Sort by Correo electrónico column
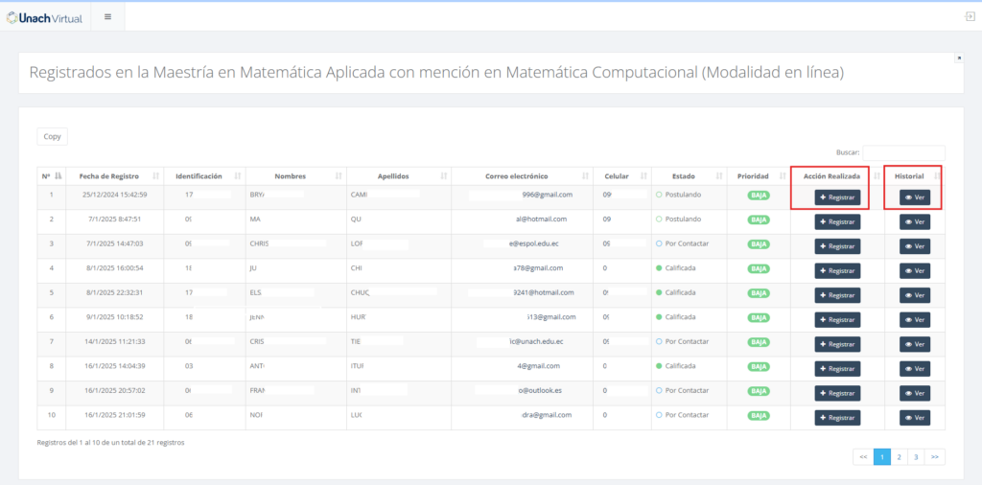This screenshot has height=485, width=982. (x=517, y=176)
